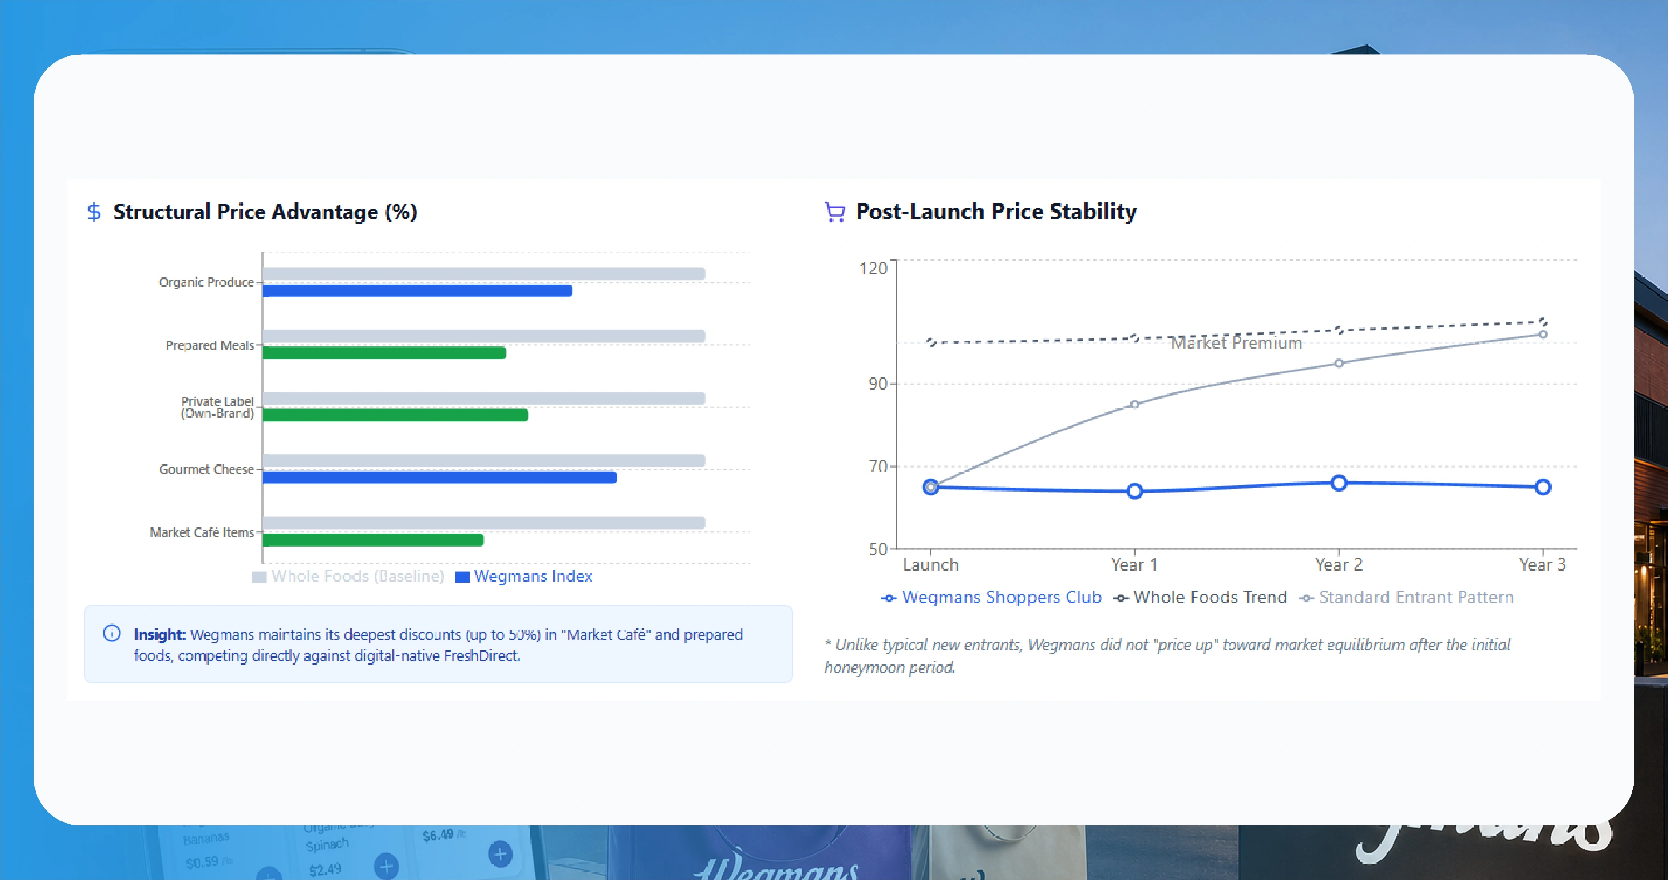Click the blue Gourmet Cheese Wegmans bar
The width and height of the screenshot is (1668, 880).
point(440,477)
